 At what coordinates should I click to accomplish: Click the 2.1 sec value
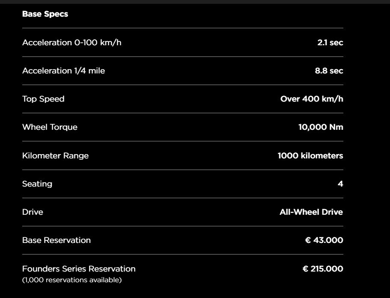[x=330, y=43]
